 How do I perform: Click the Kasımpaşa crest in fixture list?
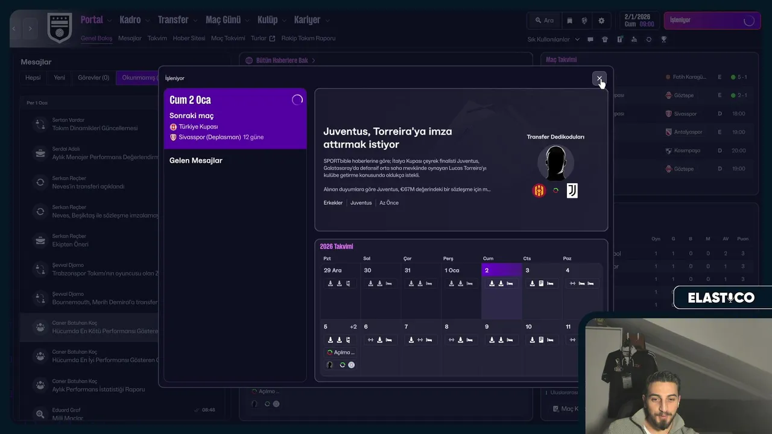(x=668, y=151)
